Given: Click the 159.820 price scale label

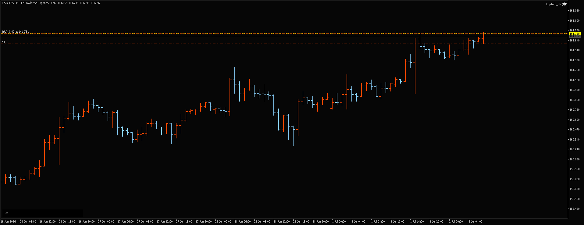Looking at the screenshot, I should tap(575, 179).
